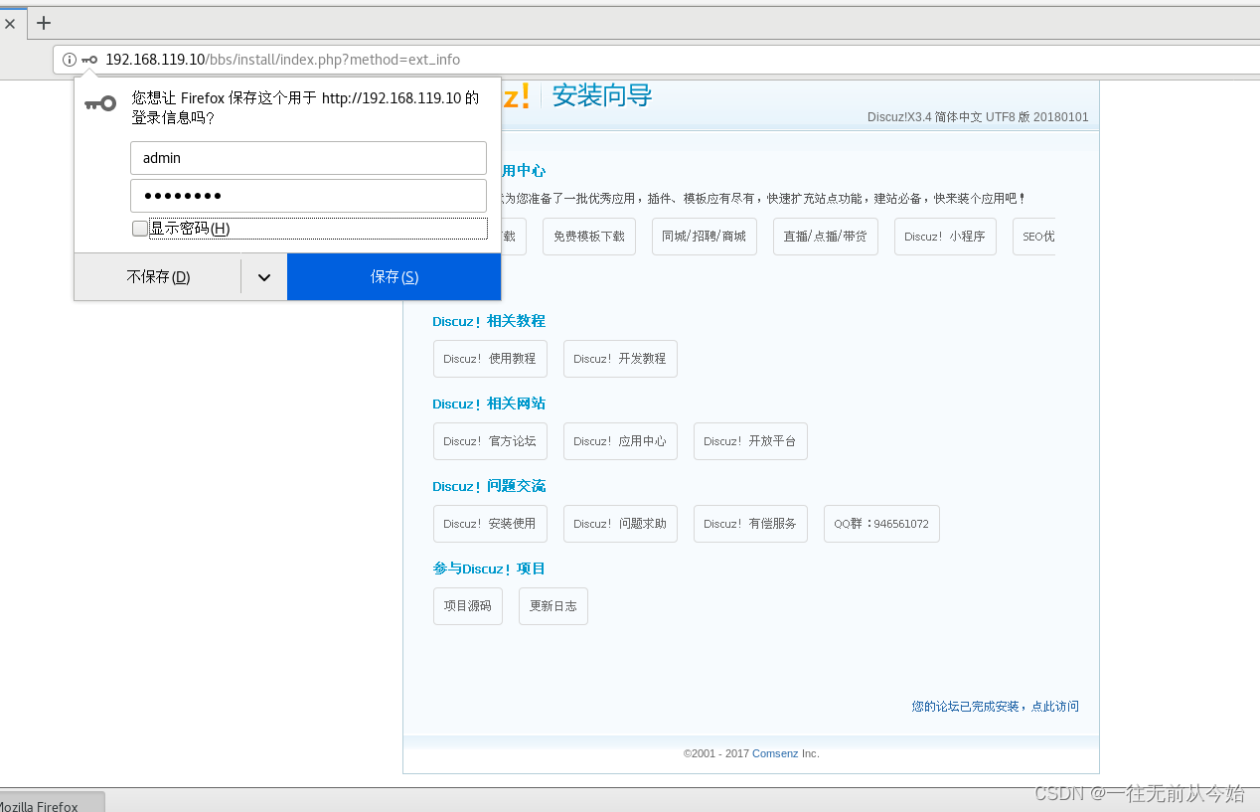Click the large key icon in save-login popup

coord(100,102)
